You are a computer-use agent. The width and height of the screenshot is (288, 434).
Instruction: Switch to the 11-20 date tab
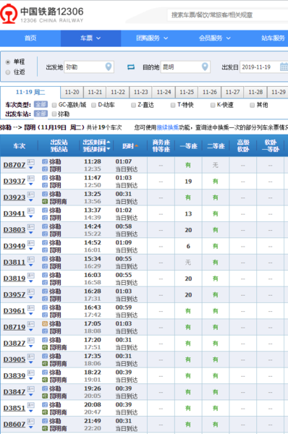(72, 92)
